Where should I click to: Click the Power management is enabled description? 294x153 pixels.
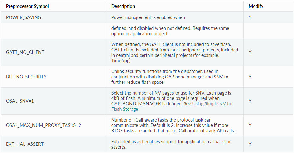pyautogui.click(x=148, y=17)
